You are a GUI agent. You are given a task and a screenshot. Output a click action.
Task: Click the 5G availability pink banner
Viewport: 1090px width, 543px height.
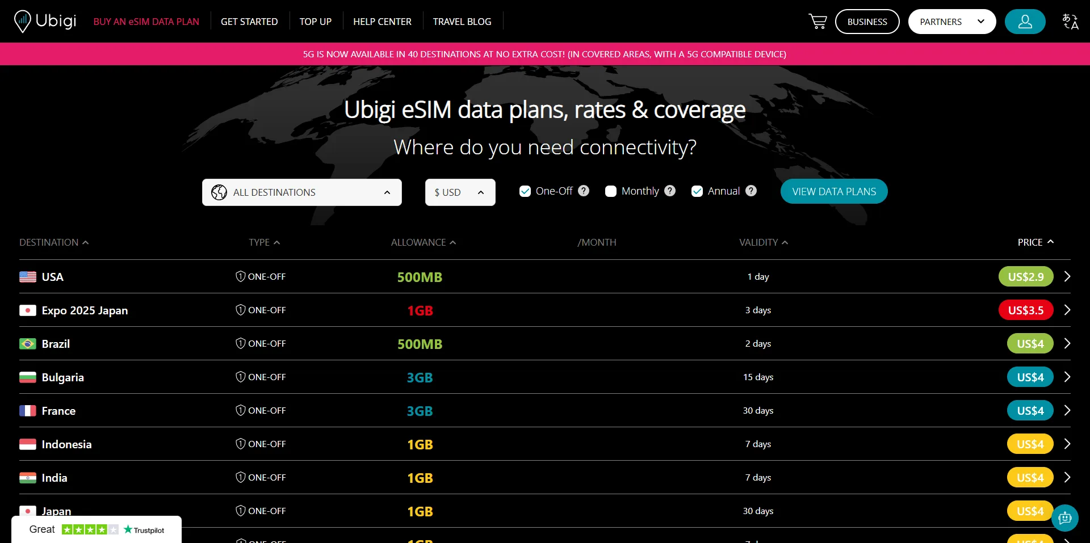click(545, 54)
